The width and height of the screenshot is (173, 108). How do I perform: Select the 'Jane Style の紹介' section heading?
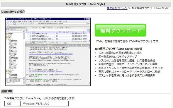pos(13,12)
